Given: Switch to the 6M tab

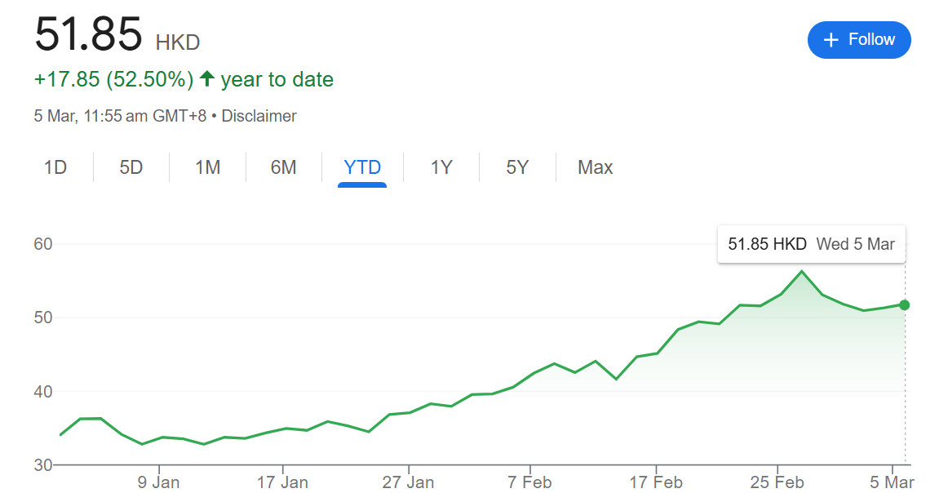Looking at the screenshot, I should coord(283,167).
